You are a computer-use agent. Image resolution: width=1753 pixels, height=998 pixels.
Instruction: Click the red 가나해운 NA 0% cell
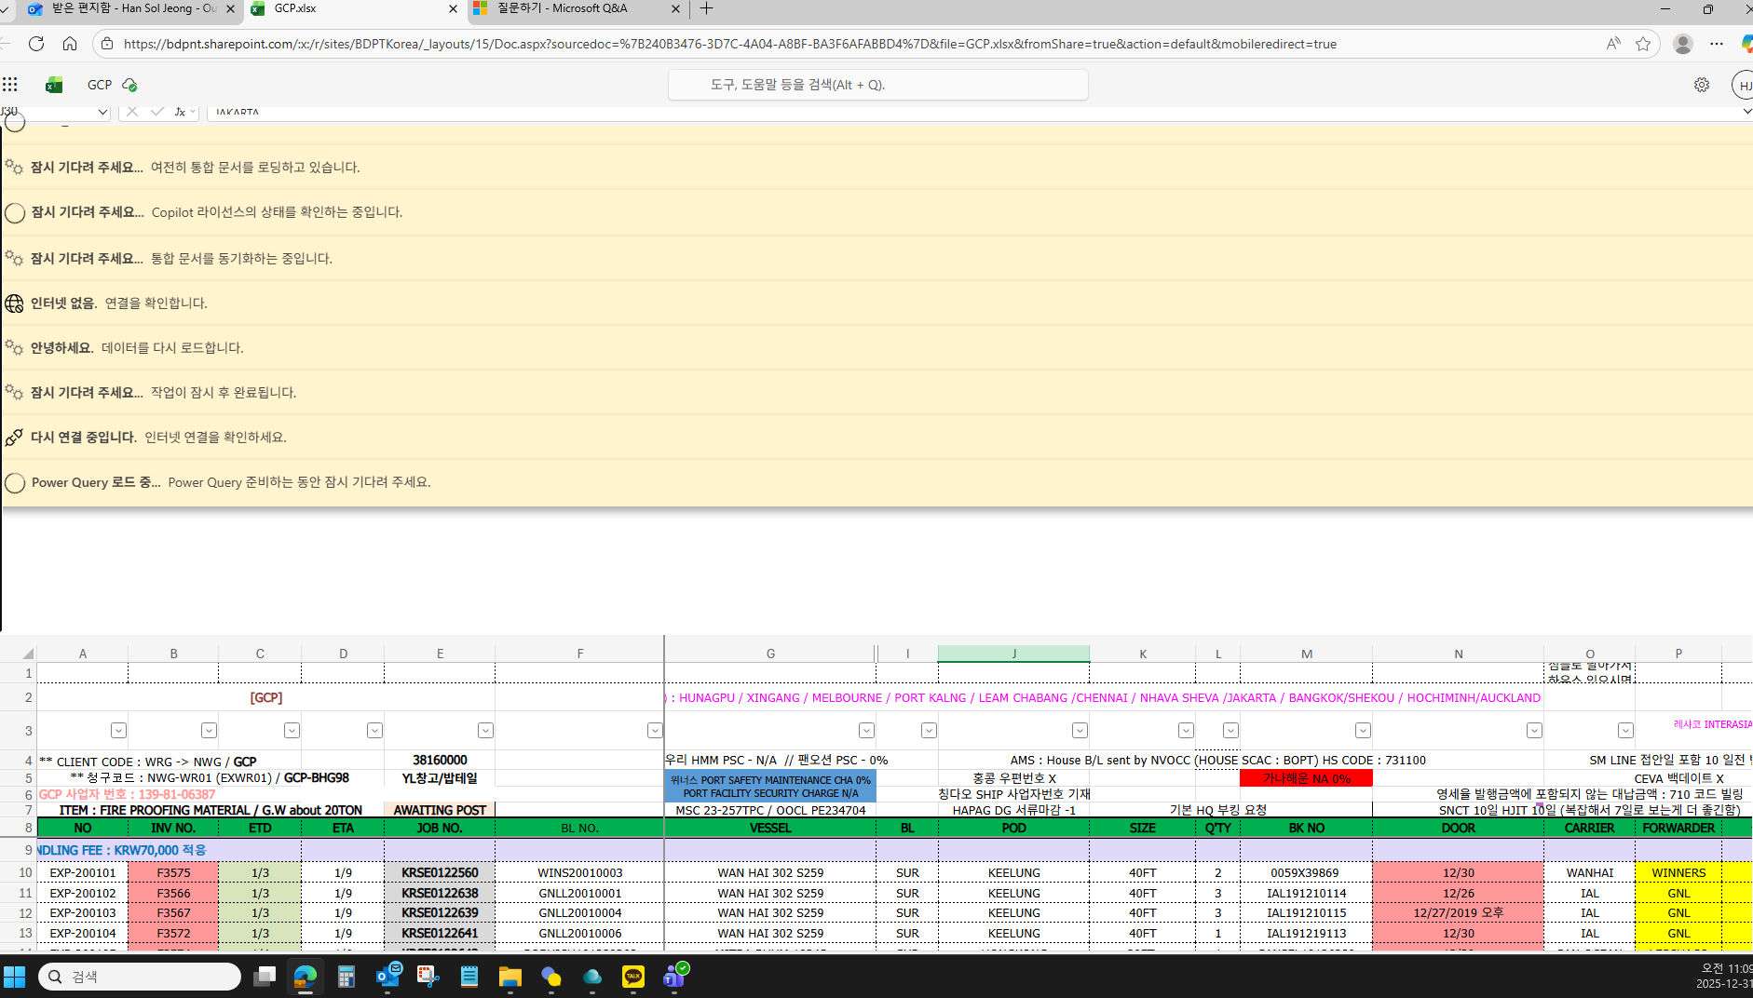pos(1306,778)
